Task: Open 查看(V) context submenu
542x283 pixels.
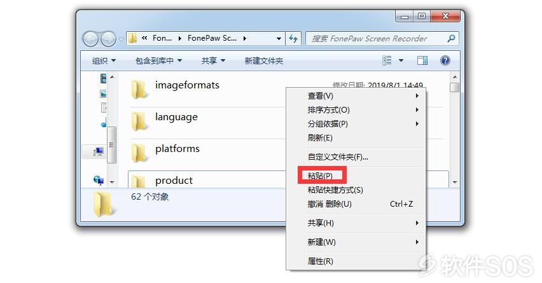Action: pyautogui.click(x=356, y=96)
